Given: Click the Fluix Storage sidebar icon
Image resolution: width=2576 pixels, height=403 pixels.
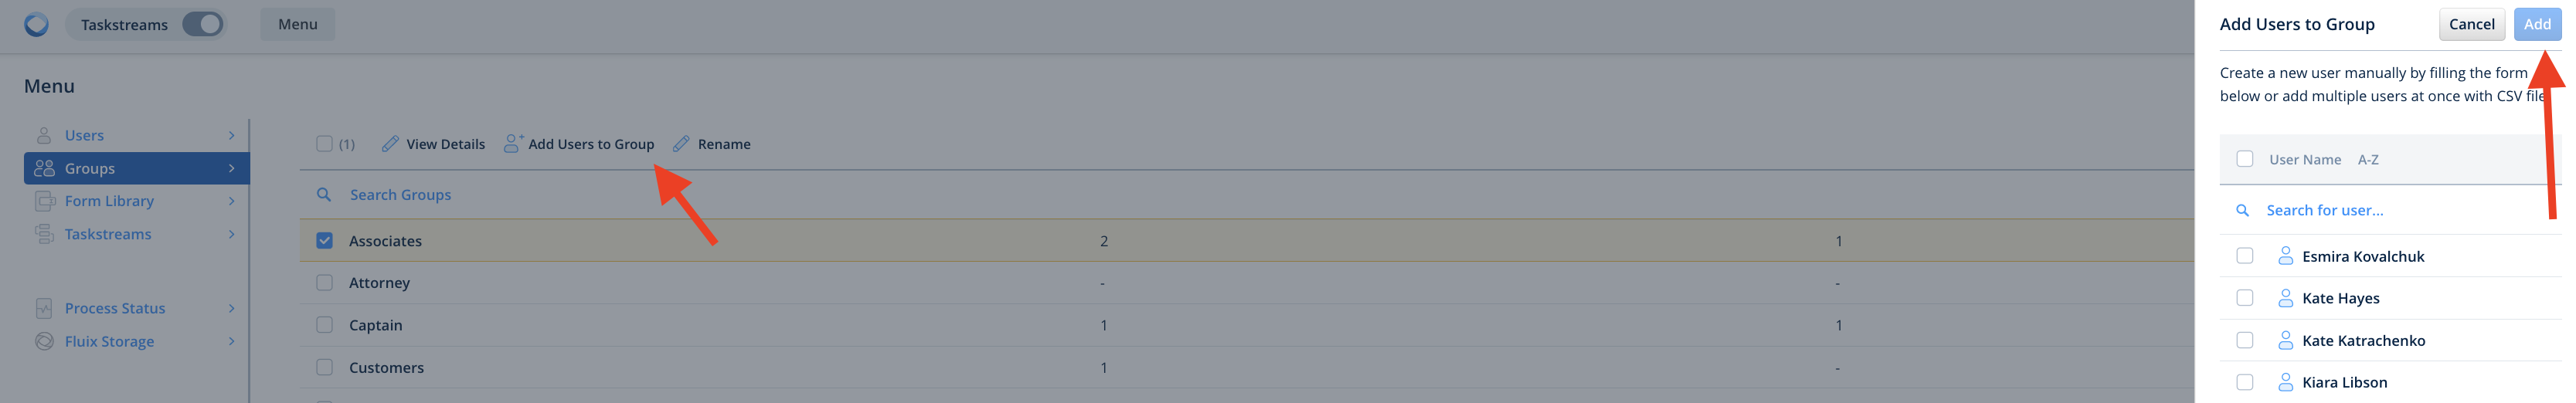Looking at the screenshot, I should 44,341.
